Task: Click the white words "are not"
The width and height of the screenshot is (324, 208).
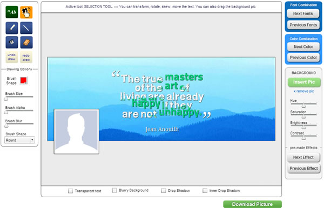Action: (139, 114)
